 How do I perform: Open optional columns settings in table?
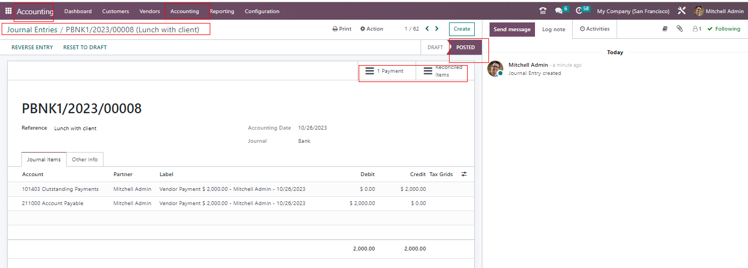coord(464,174)
